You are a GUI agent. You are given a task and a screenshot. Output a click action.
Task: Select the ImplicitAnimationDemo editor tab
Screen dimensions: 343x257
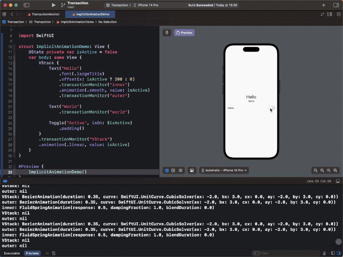click(89, 14)
